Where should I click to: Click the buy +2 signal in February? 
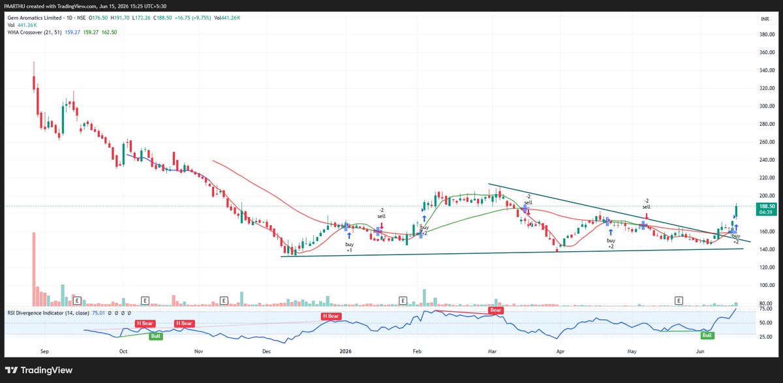coord(424,230)
